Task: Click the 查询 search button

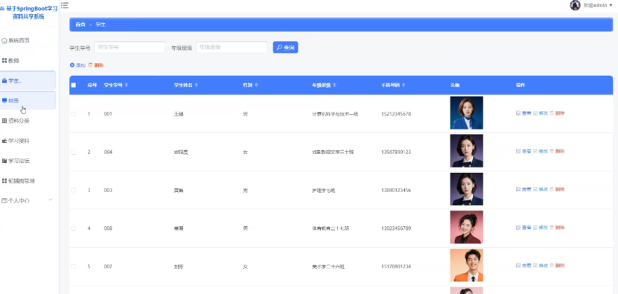Action: coord(285,48)
